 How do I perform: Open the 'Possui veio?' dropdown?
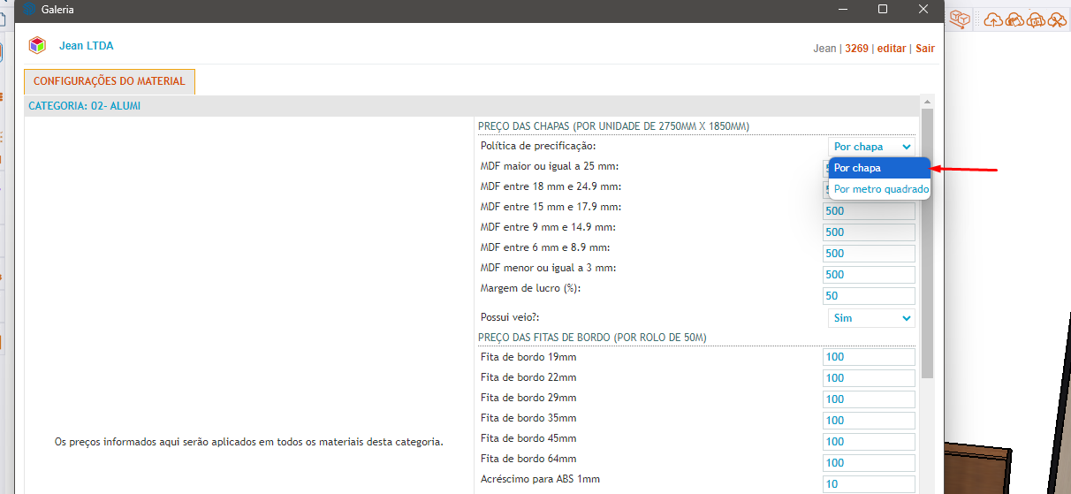[x=870, y=318]
